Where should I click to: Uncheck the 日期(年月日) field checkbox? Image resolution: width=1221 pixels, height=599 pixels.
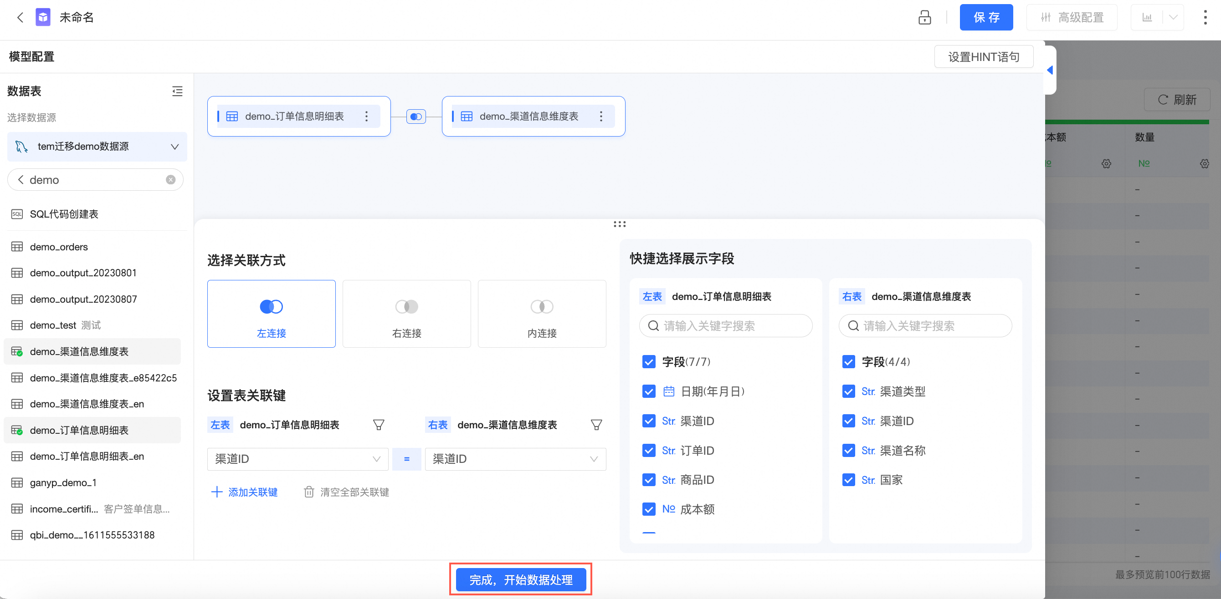coord(648,391)
